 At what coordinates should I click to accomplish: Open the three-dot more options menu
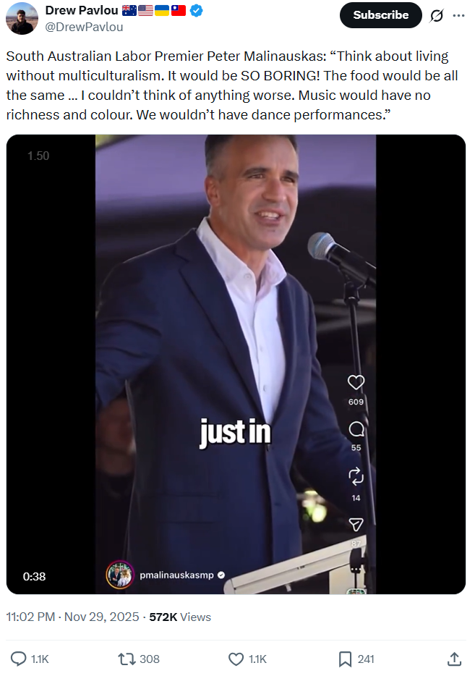click(458, 15)
